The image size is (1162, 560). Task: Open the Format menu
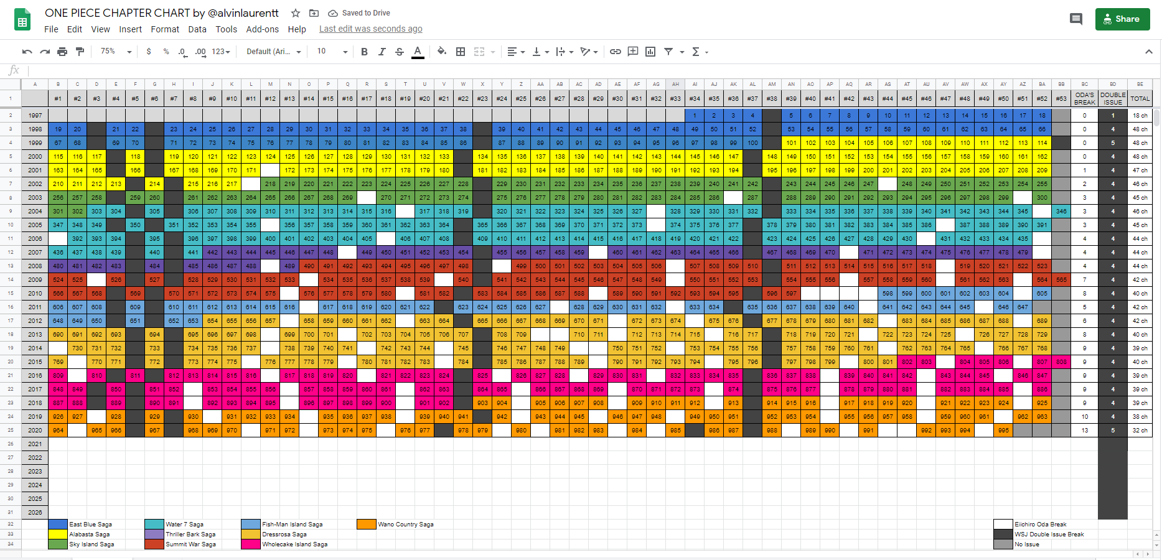coord(165,29)
